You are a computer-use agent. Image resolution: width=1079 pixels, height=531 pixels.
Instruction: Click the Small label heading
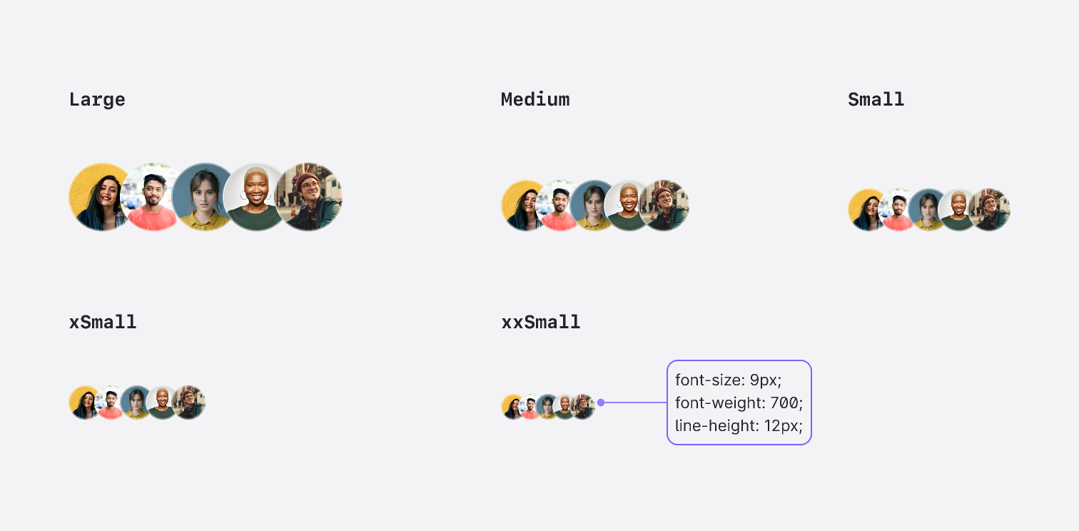876,99
